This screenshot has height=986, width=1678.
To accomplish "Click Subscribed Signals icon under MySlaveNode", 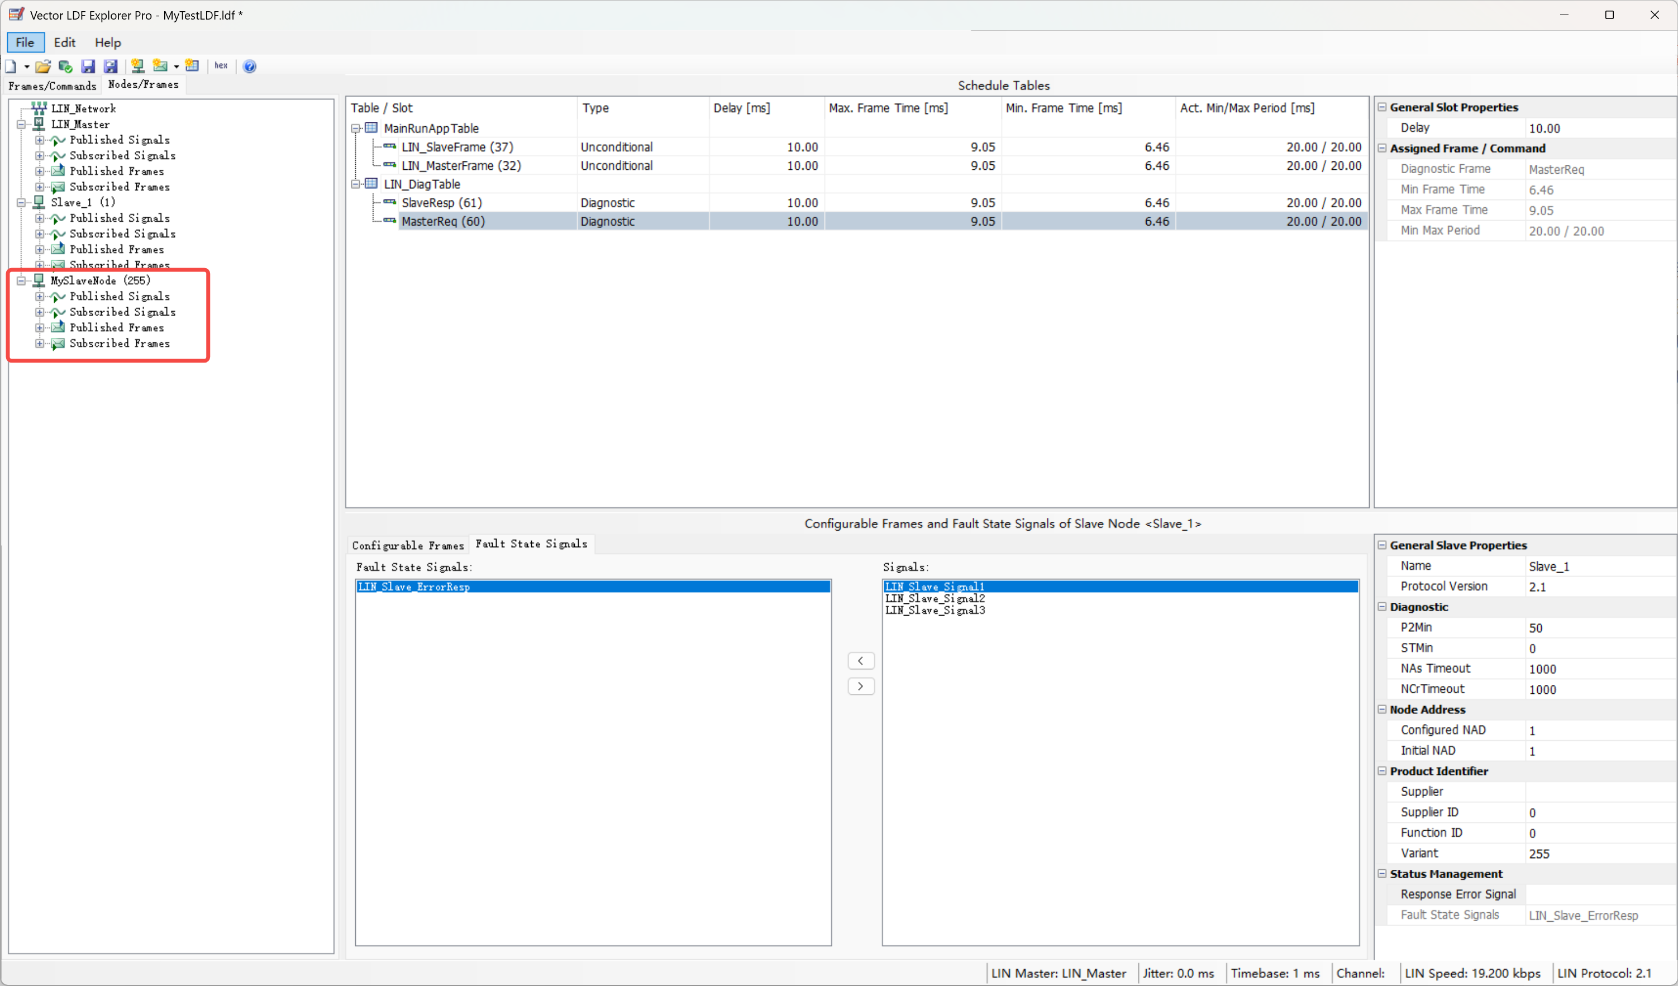I will point(59,312).
